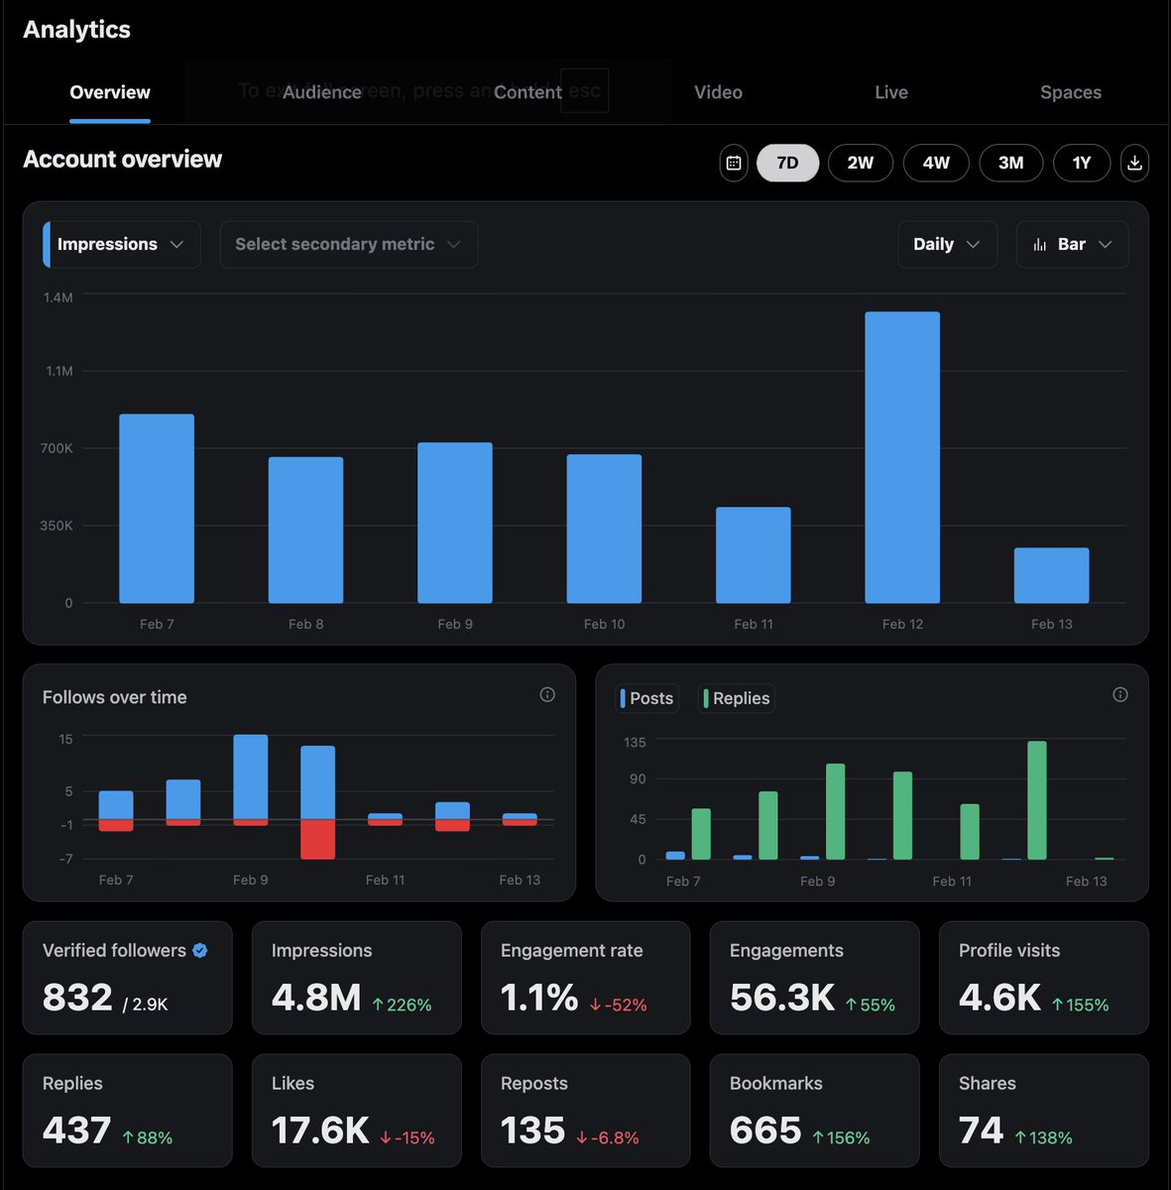
Task: Click the Account overview heading
Action: click(123, 160)
